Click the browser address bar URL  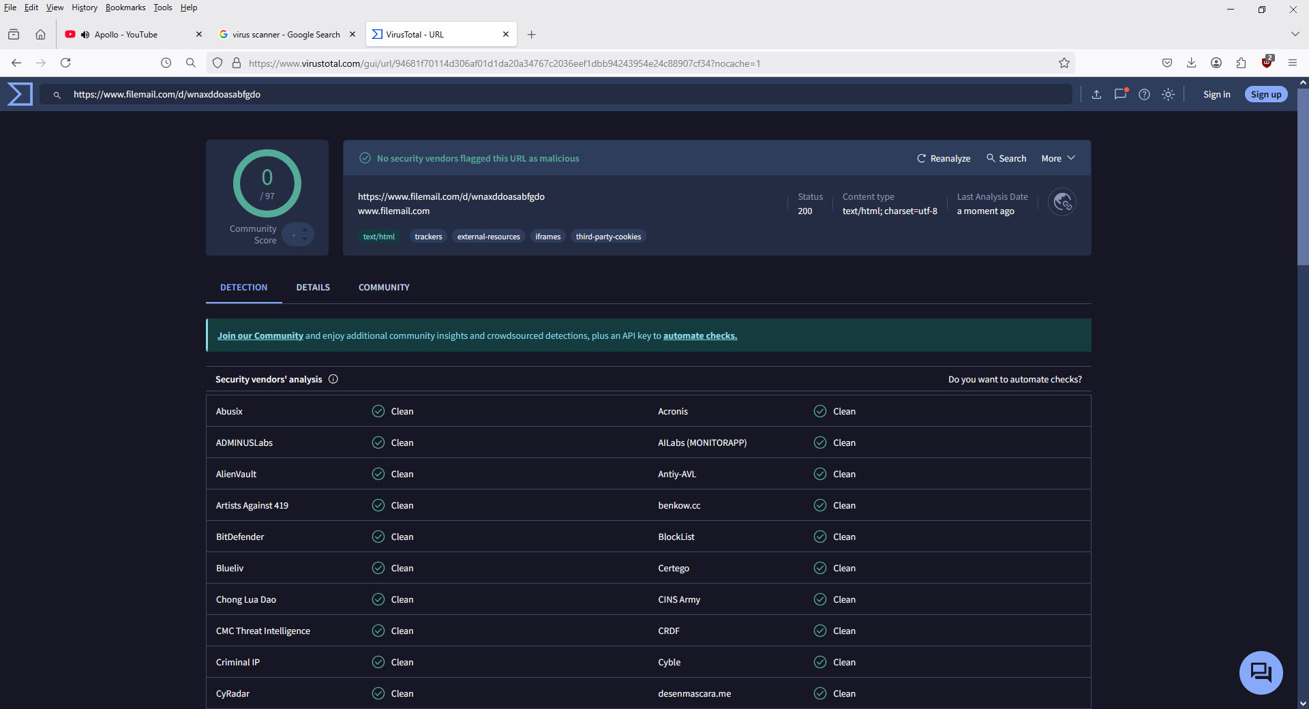505,63
